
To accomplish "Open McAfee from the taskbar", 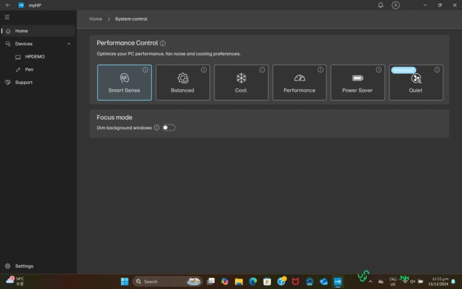I will tap(295, 282).
